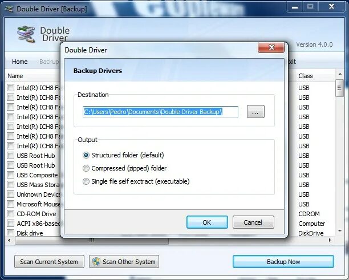Select the Computer class cell
The width and height of the screenshot is (349, 280).
click(311, 224)
